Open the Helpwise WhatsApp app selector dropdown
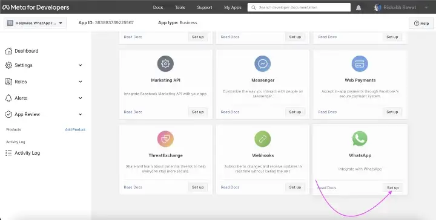The image size is (436, 220). click(x=35, y=23)
